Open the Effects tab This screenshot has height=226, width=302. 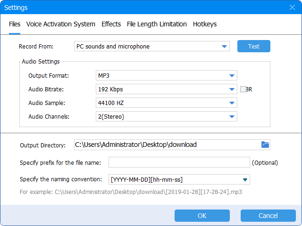click(x=111, y=24)
